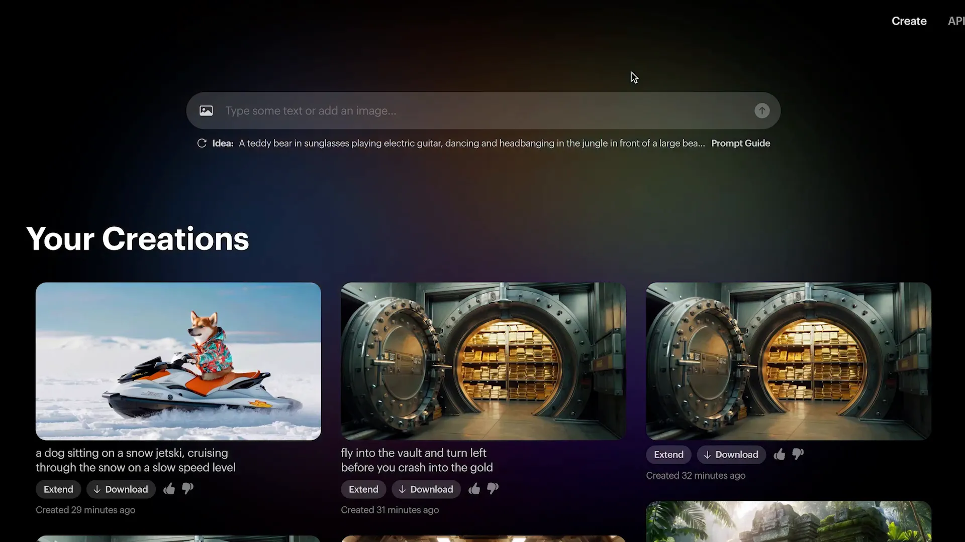This screenshot has width=965, height=542.
Task: Download the fly into the vault video
Action: (x=426, y=489)
